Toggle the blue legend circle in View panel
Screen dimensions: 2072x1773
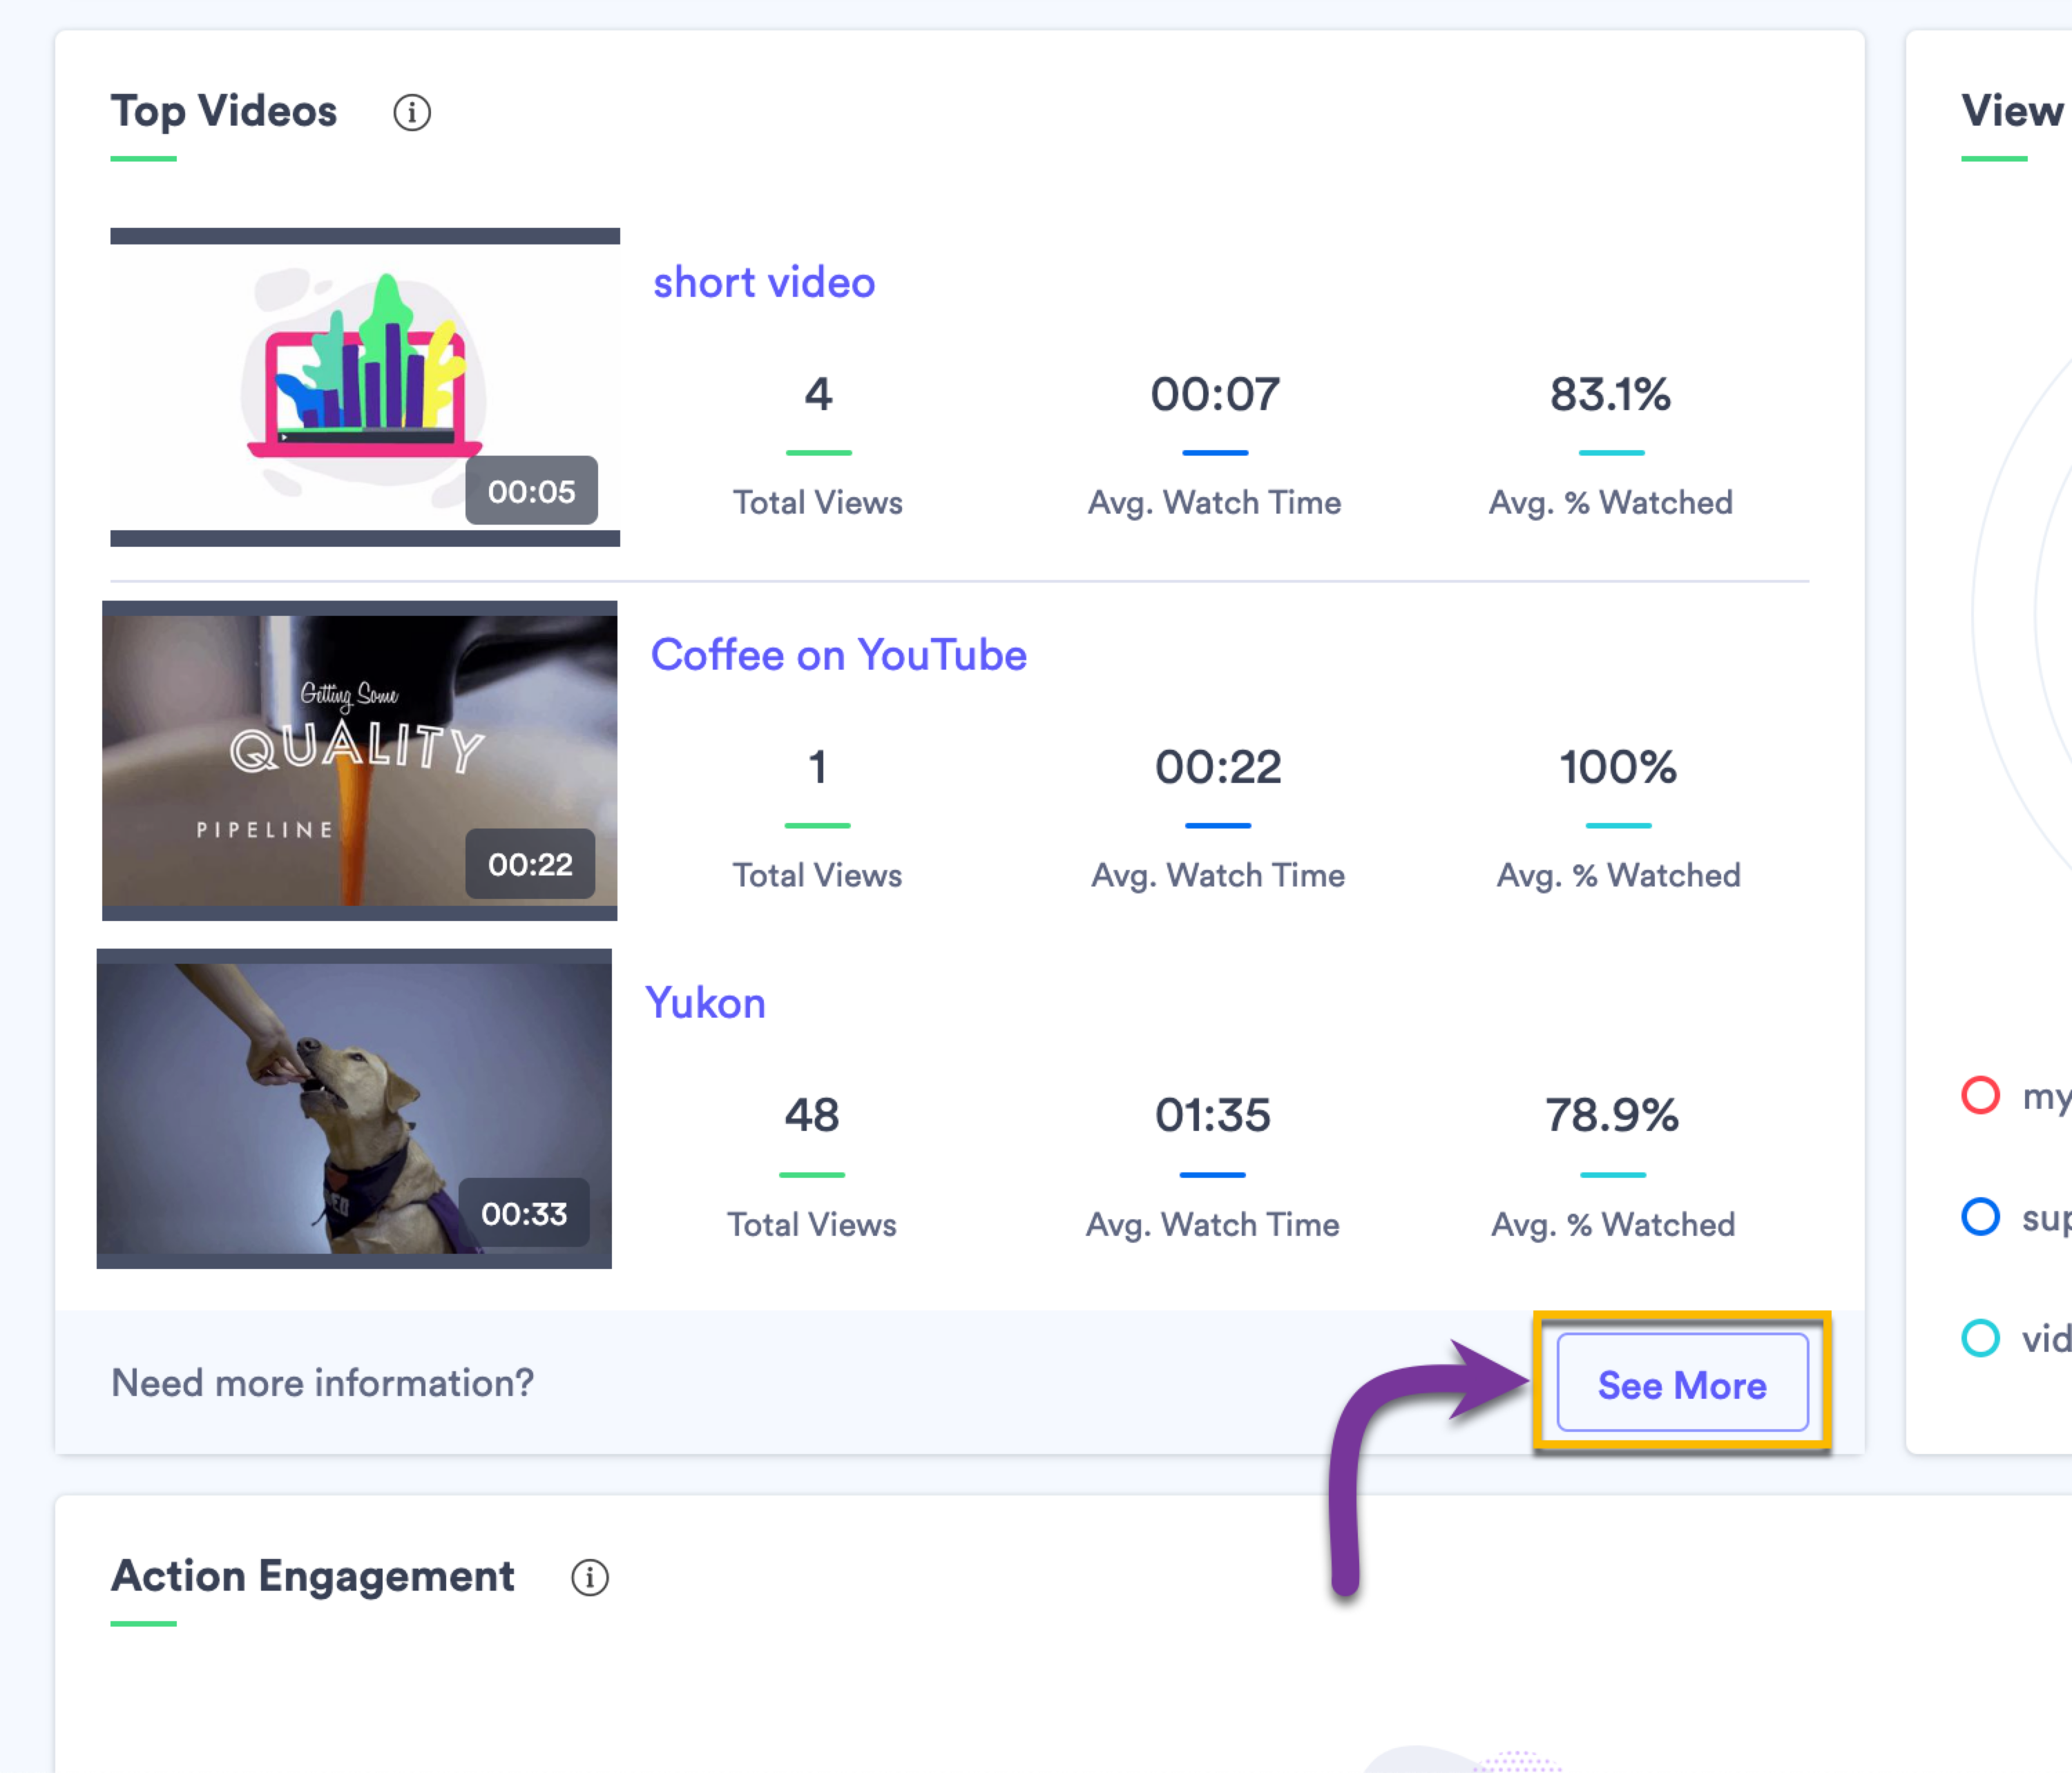tap(1980, 1217)
